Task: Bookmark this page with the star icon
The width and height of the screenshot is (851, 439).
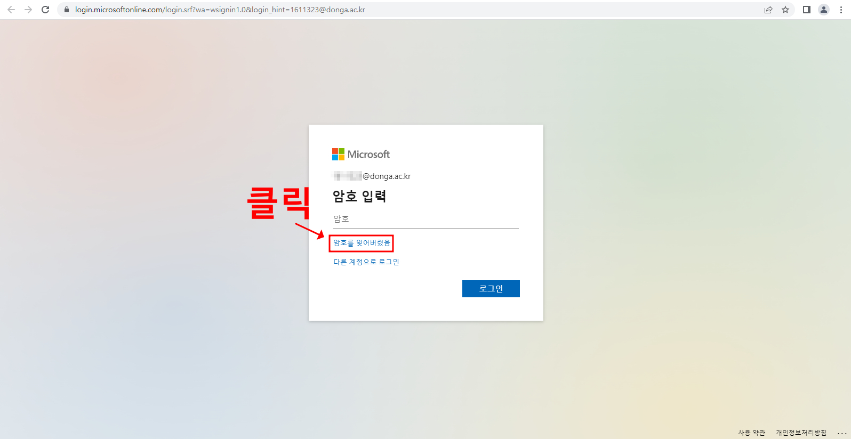Action: (785, 10)
